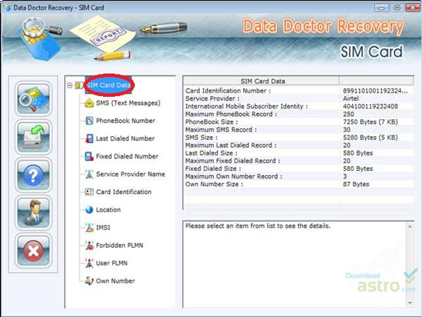
Task: Click the details pane scrollbar up arrow
Action: [410, 227]
